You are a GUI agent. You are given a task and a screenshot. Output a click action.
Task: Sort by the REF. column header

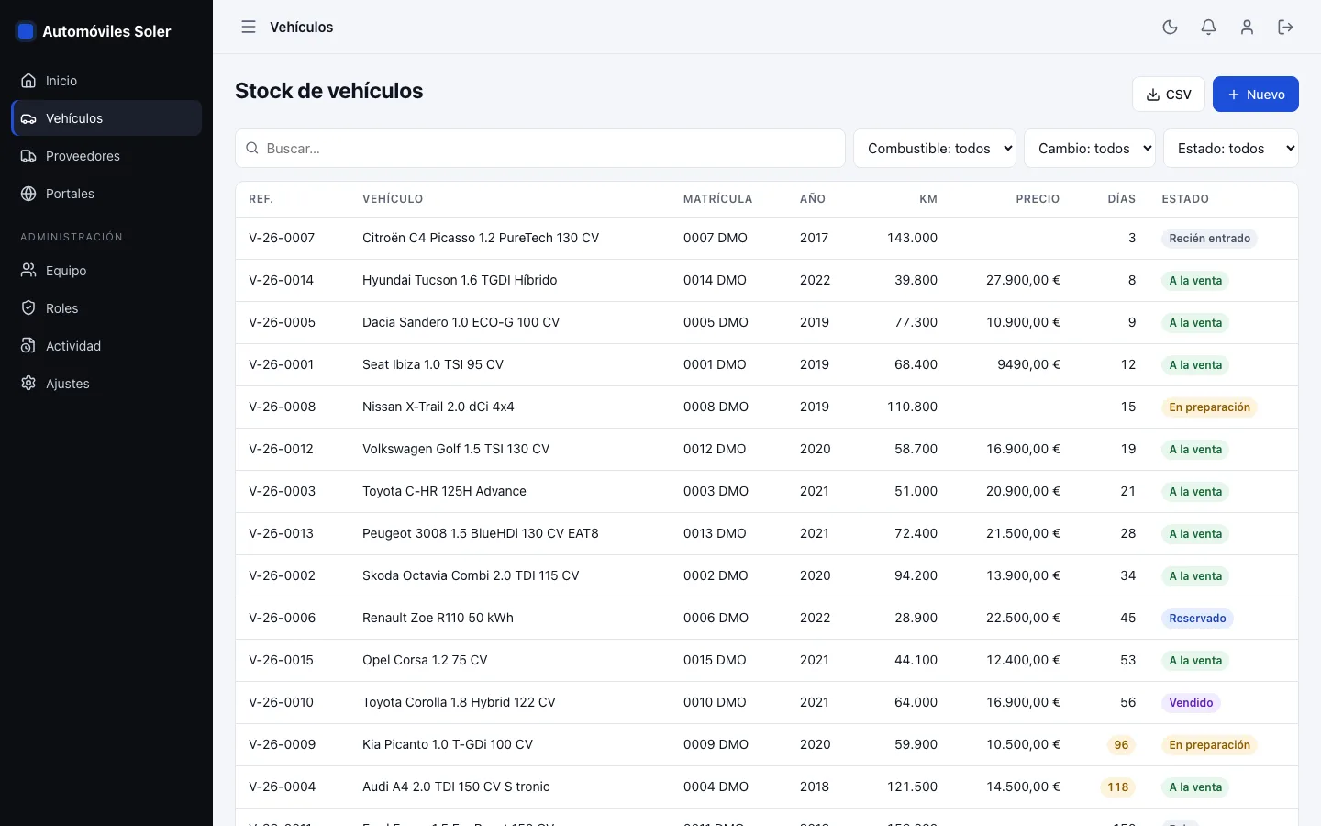point(261,199)
